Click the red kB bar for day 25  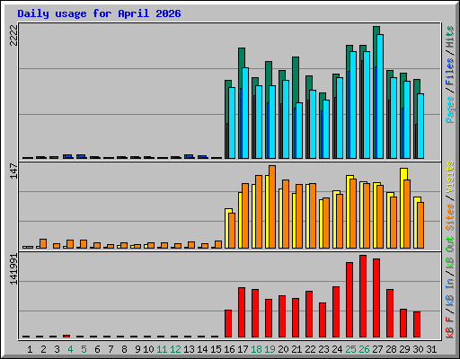point(349,300)
